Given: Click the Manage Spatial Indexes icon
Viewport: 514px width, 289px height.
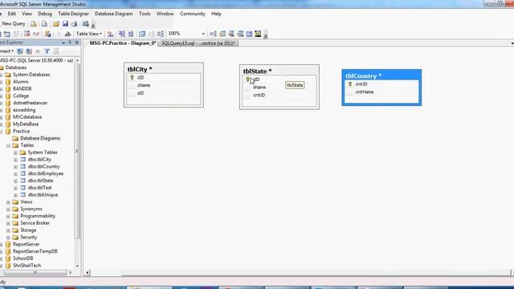Looking at the screenshot, I should point(258,34).
